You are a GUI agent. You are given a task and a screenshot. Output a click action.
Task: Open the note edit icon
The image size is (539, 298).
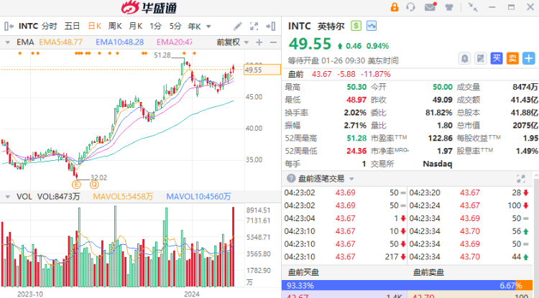point(481,58)
